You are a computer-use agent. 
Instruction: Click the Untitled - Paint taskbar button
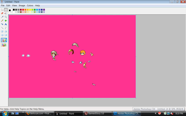coord(69,113)
